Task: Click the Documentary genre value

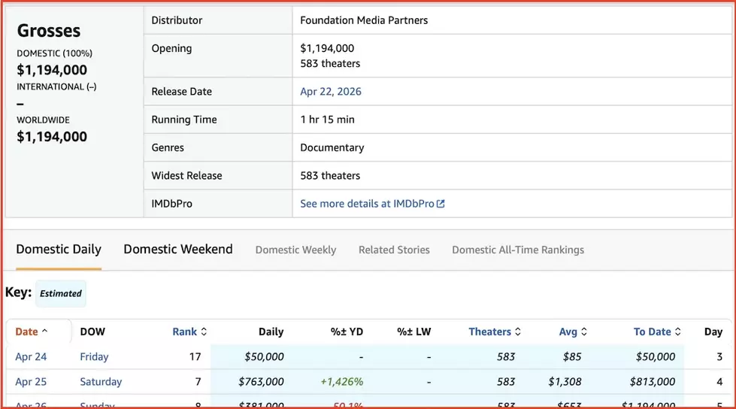Action: coord(332,147)
